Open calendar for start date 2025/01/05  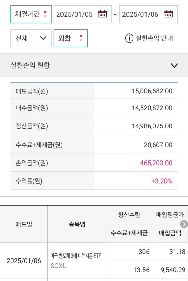[x=102, y=14]
